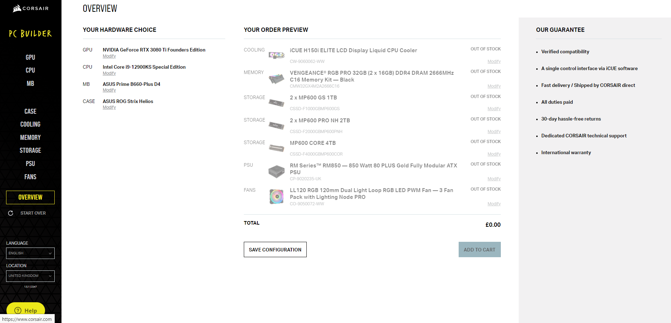Go to the MB step
This screenshot has width=671, height=323.
click(30, 83)
